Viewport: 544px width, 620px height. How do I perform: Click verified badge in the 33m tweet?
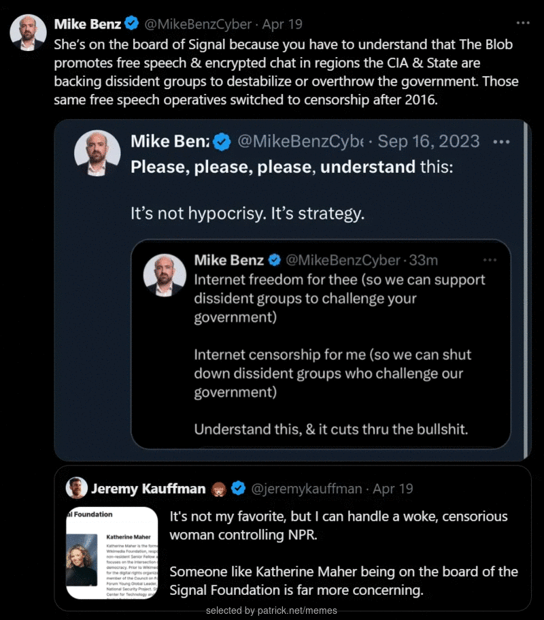click(x=275, y=260)
